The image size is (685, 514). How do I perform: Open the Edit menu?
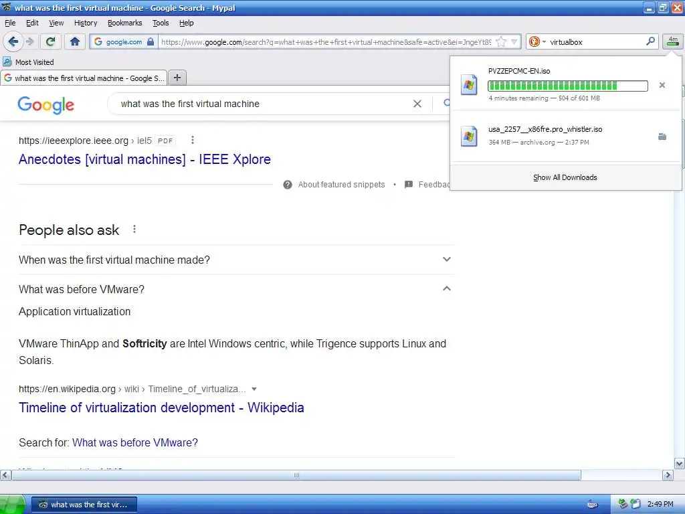(x=32, y=23)
